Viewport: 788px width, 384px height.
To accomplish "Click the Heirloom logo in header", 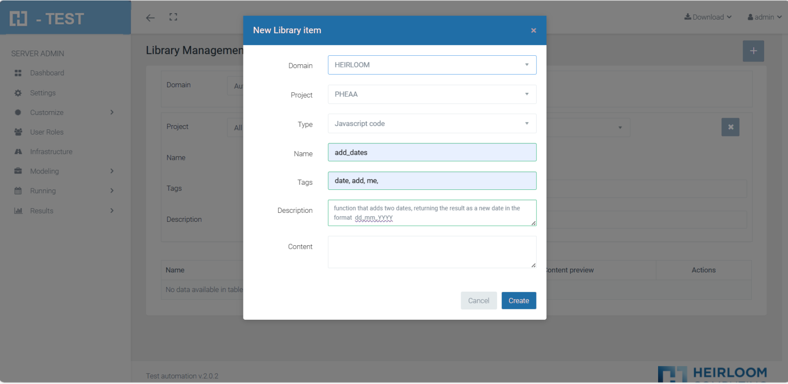I will [x=19, y=19].
